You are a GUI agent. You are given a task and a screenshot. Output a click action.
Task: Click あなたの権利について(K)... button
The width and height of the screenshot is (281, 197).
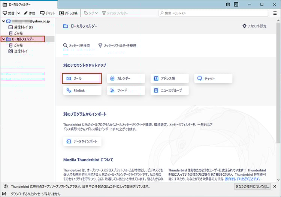click(252, 187)
